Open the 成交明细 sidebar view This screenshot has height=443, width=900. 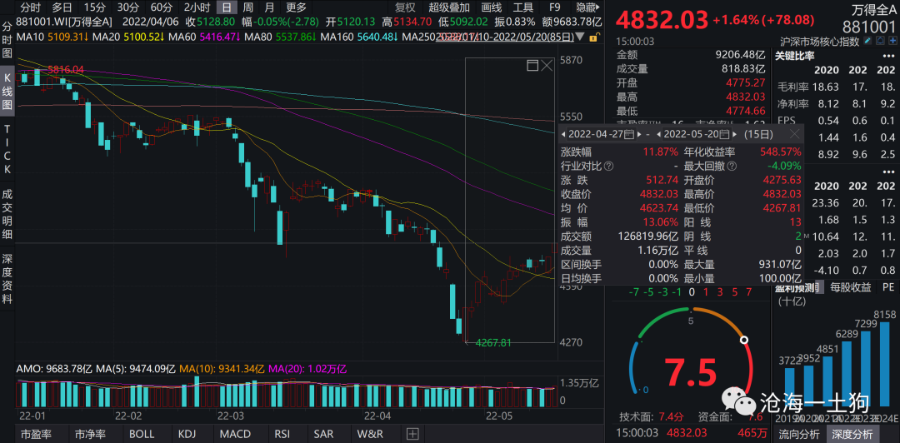7,215
